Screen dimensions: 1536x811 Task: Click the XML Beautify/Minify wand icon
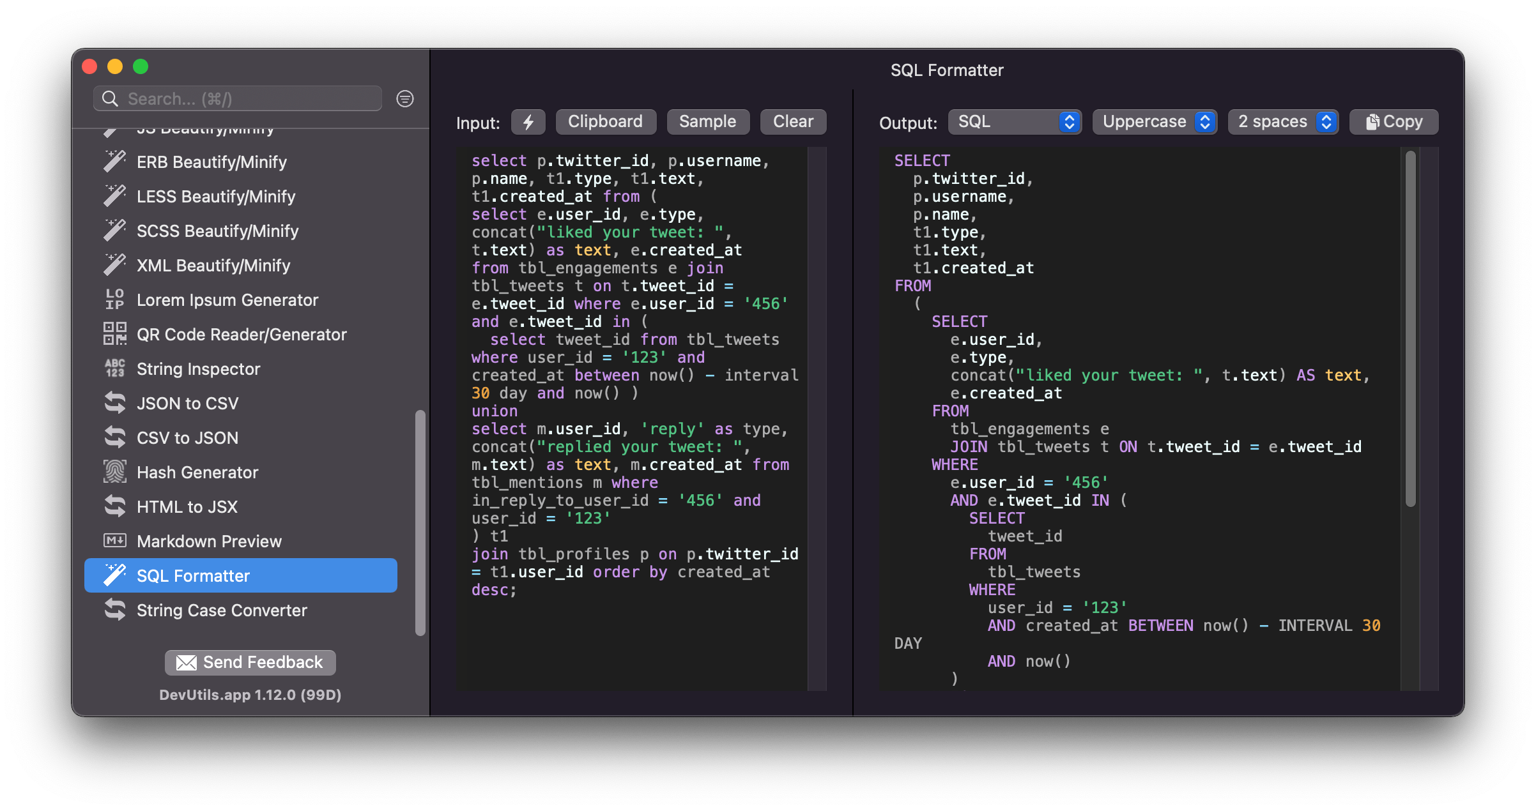coord(114,265)
